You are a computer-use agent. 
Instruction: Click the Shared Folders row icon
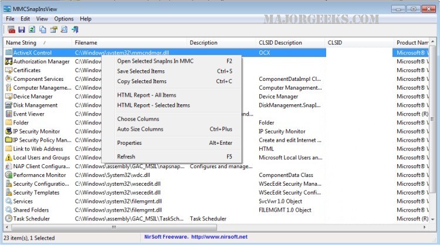point(9,210)
